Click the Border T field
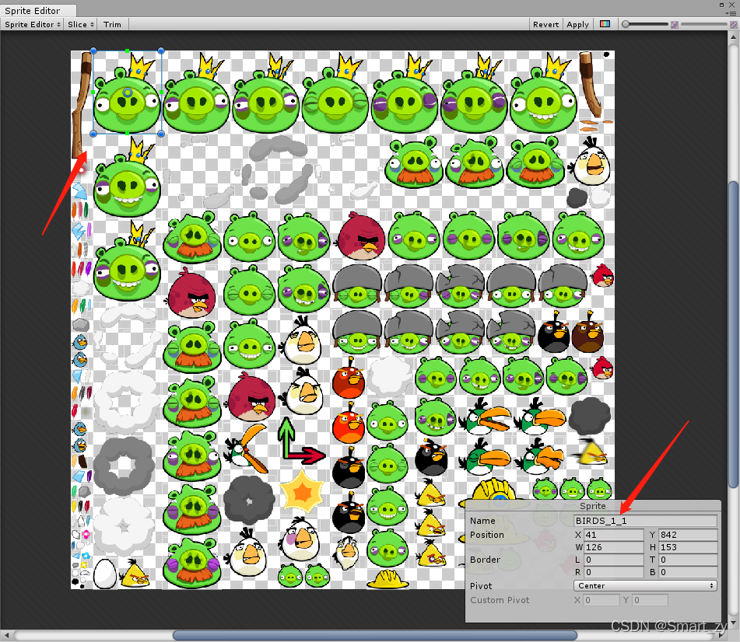The height and width of the screenshot is (642, 740). (689, 560)
